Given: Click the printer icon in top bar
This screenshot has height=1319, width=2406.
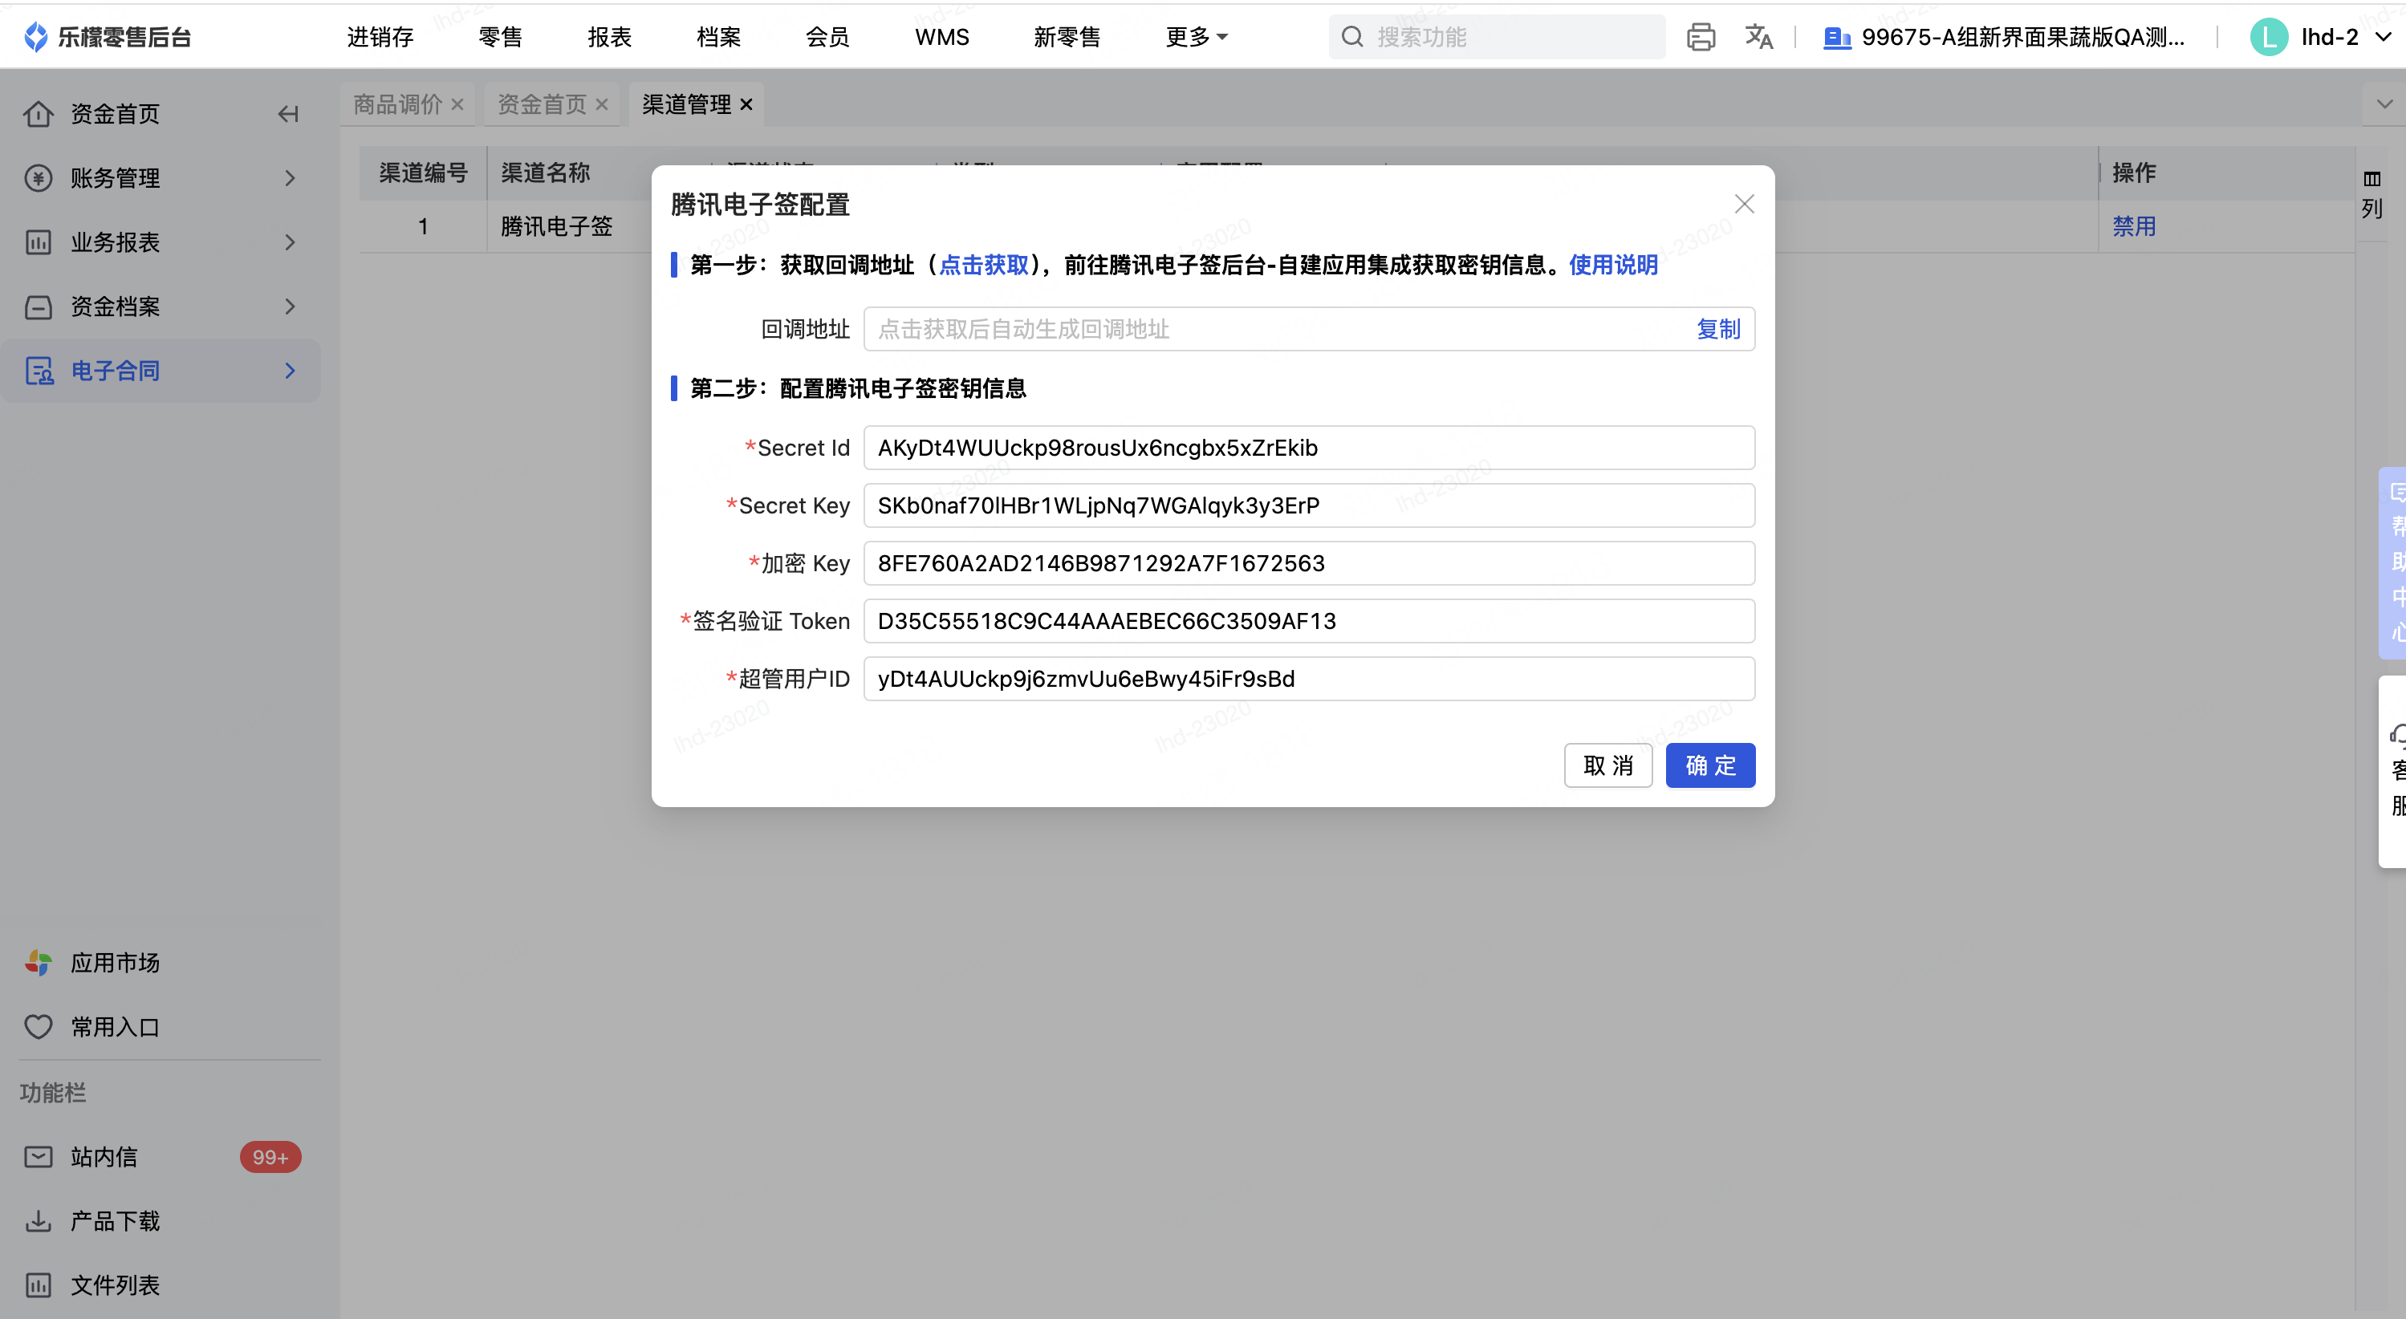Looking at the screenshot, I should [x=1701, y=36].
